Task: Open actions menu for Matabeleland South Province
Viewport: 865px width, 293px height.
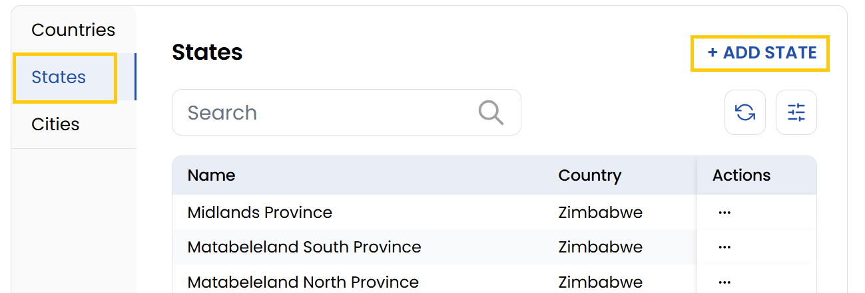Action: (x=724, y=247)
